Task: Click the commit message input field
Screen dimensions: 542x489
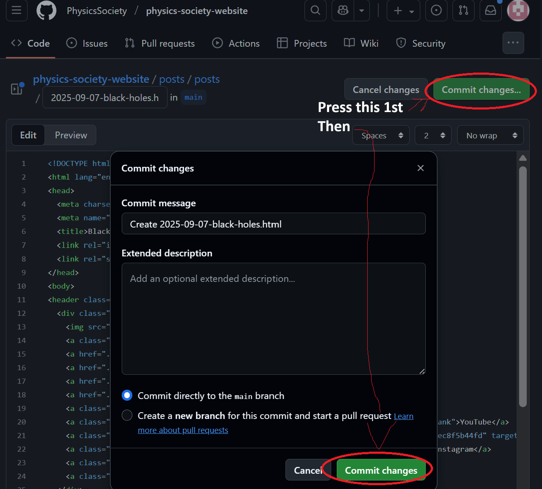Action: 273,223
